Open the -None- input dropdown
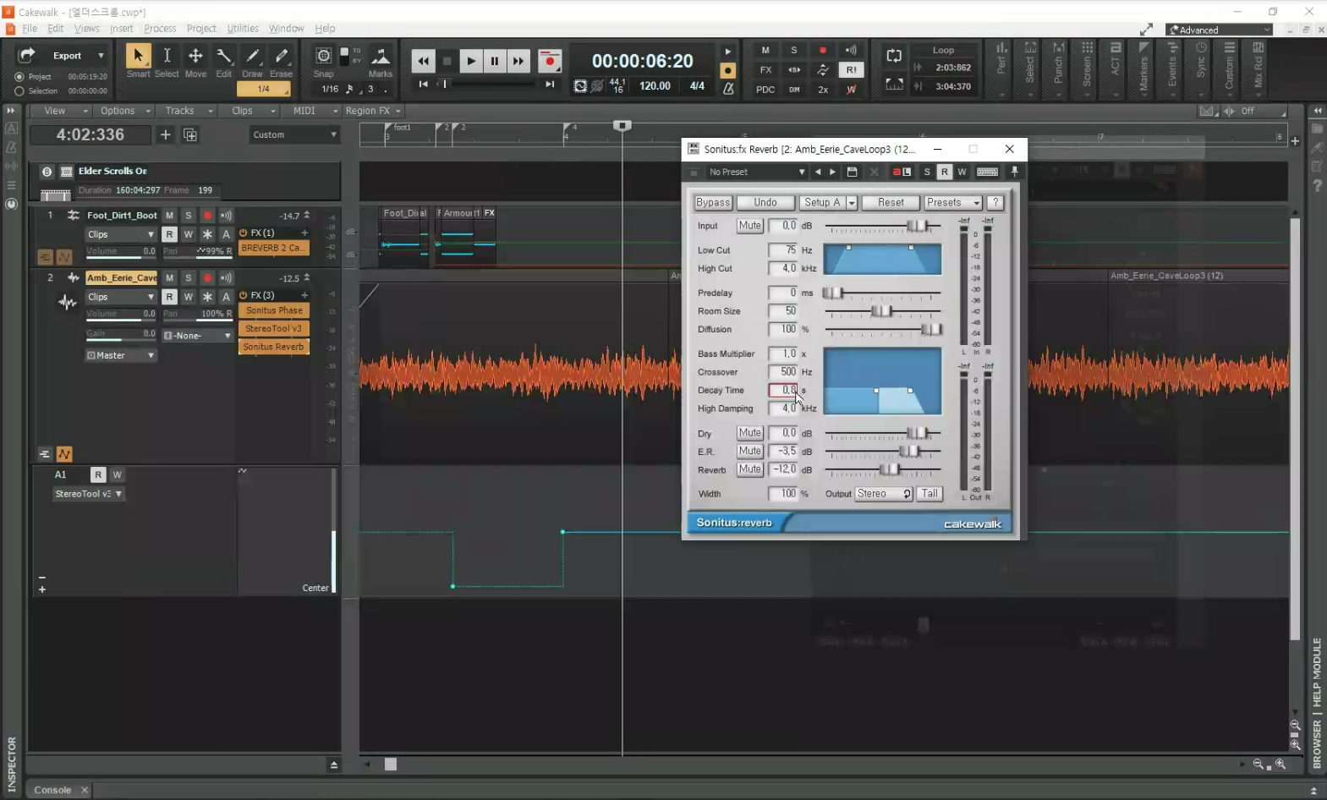This screenshot has width=1327, height=800. (x=197, y=336)
